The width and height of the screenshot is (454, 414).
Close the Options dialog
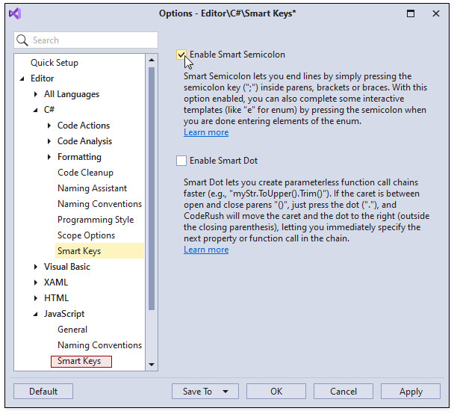(x=436, y=13)
